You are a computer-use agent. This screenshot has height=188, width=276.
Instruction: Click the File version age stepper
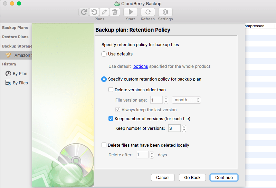click(166, 100)
